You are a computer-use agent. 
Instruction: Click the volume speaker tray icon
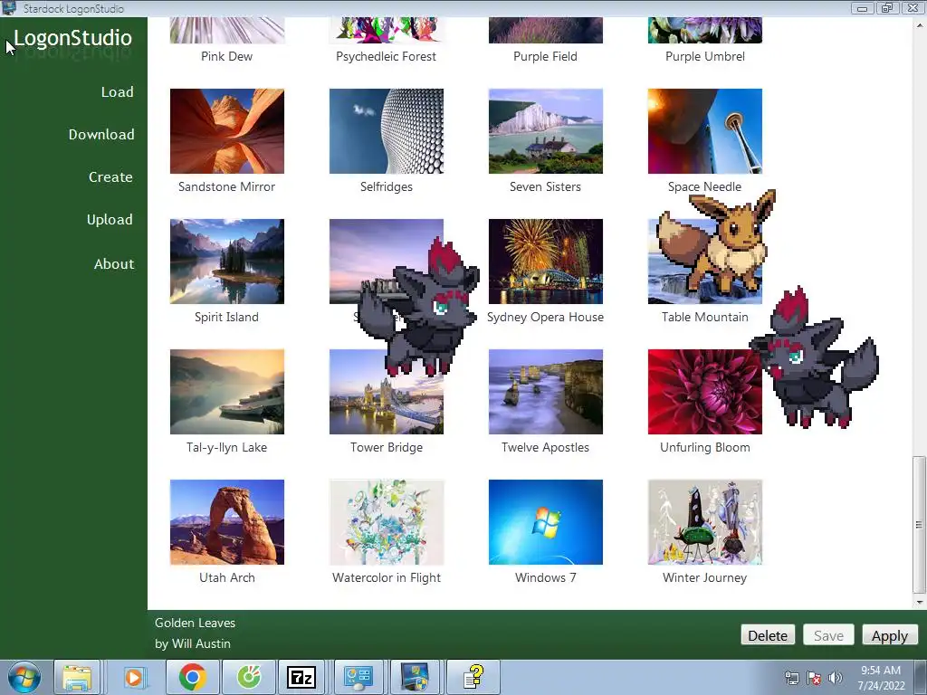click(836, 678)
